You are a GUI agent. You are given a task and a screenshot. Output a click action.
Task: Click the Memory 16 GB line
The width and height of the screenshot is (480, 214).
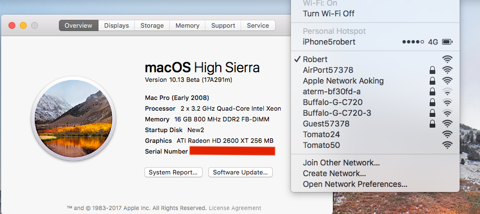207,119
